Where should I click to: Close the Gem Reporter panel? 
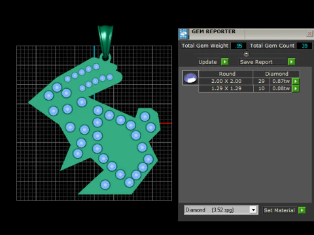click(x=309, y=33)
